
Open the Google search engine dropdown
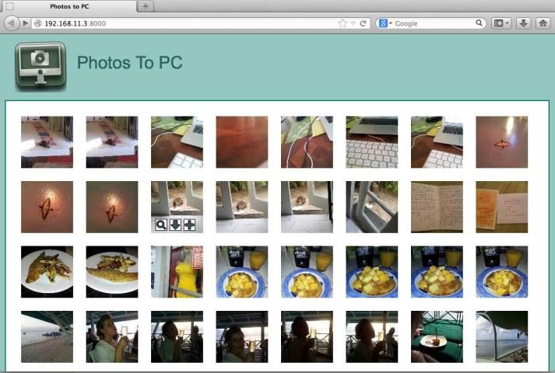[385, 23]
